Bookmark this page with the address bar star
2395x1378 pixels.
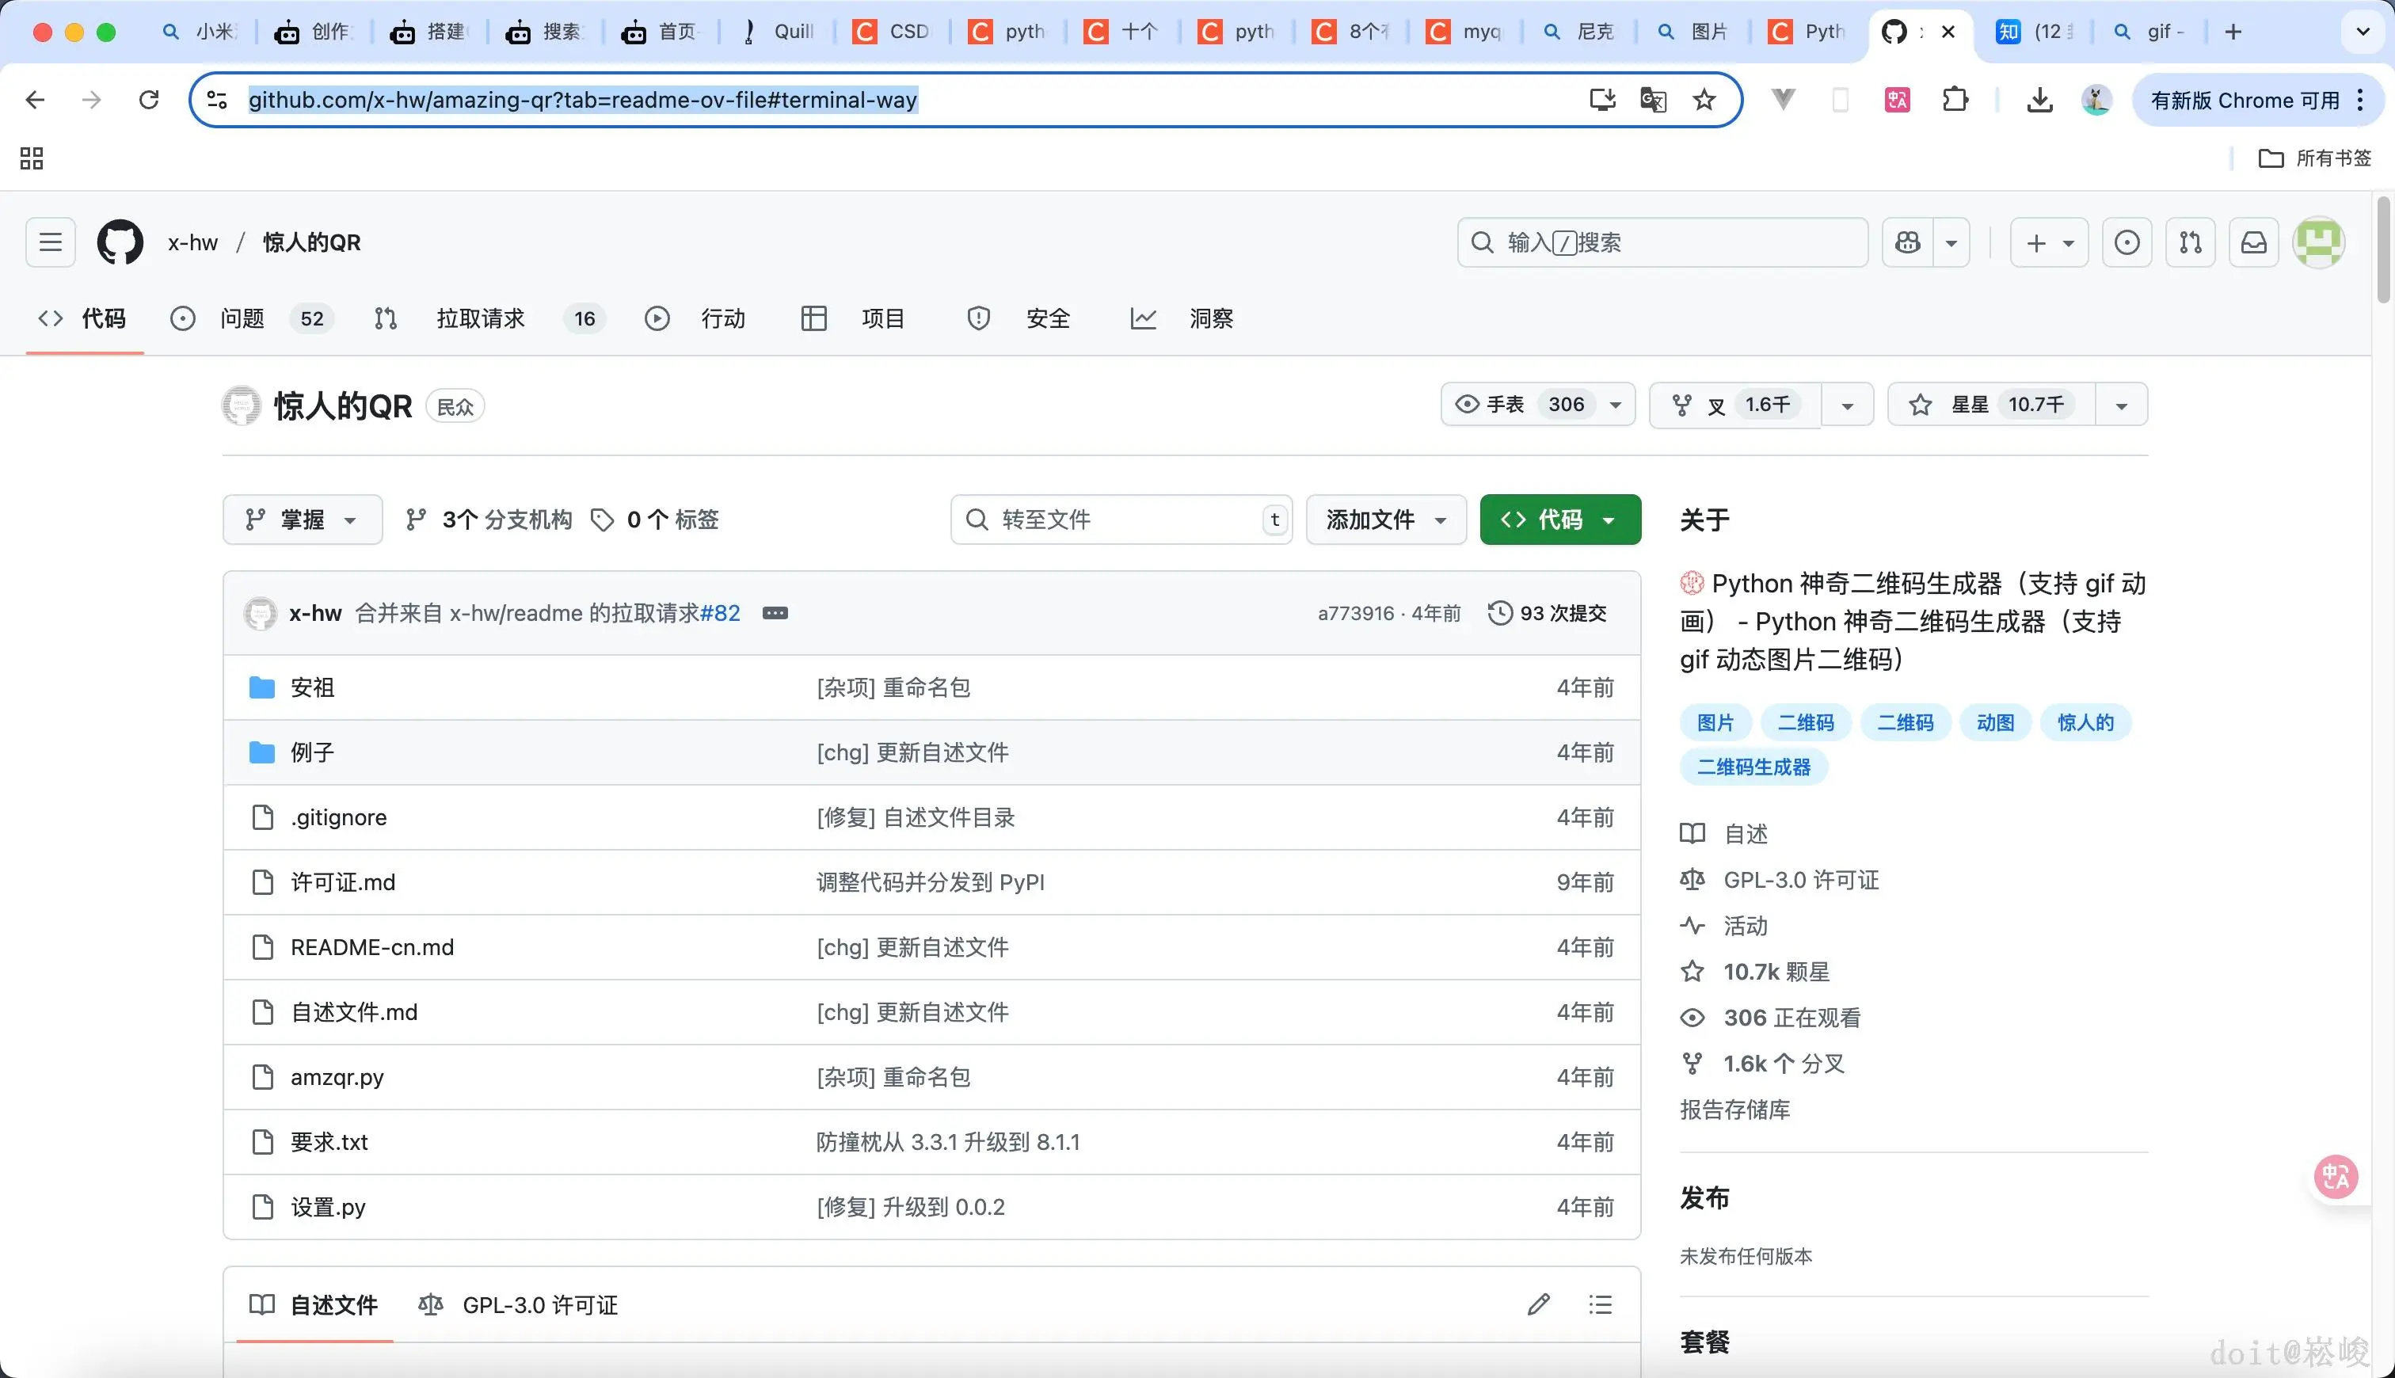pyautogui.click(x=1704, y=99)
